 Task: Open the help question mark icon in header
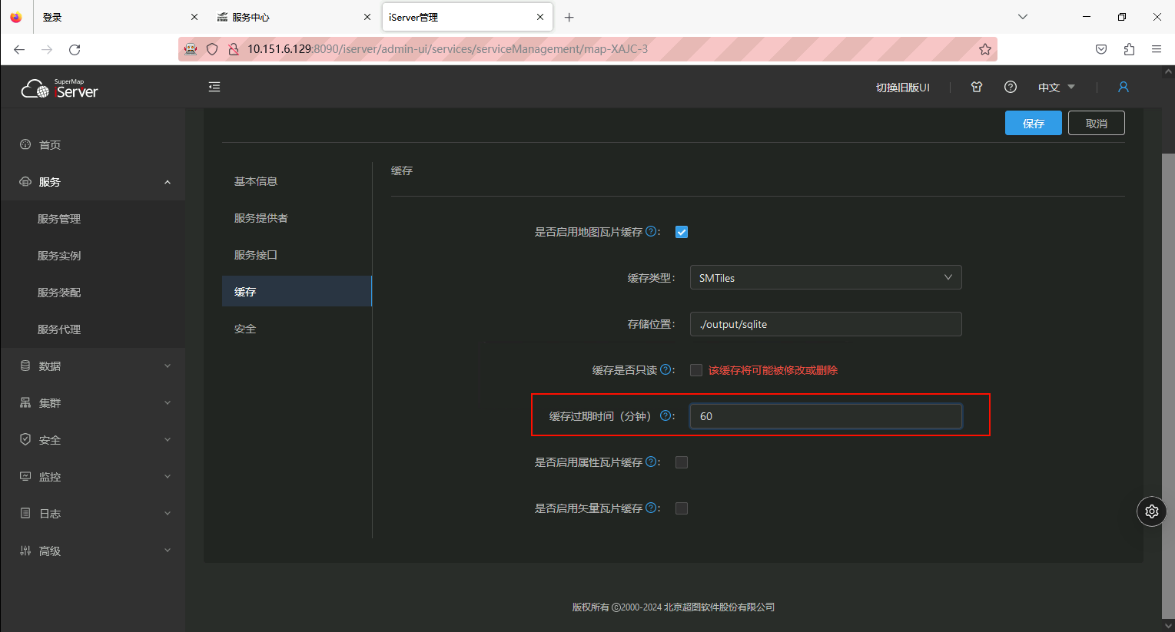(x=1011, y=87)
